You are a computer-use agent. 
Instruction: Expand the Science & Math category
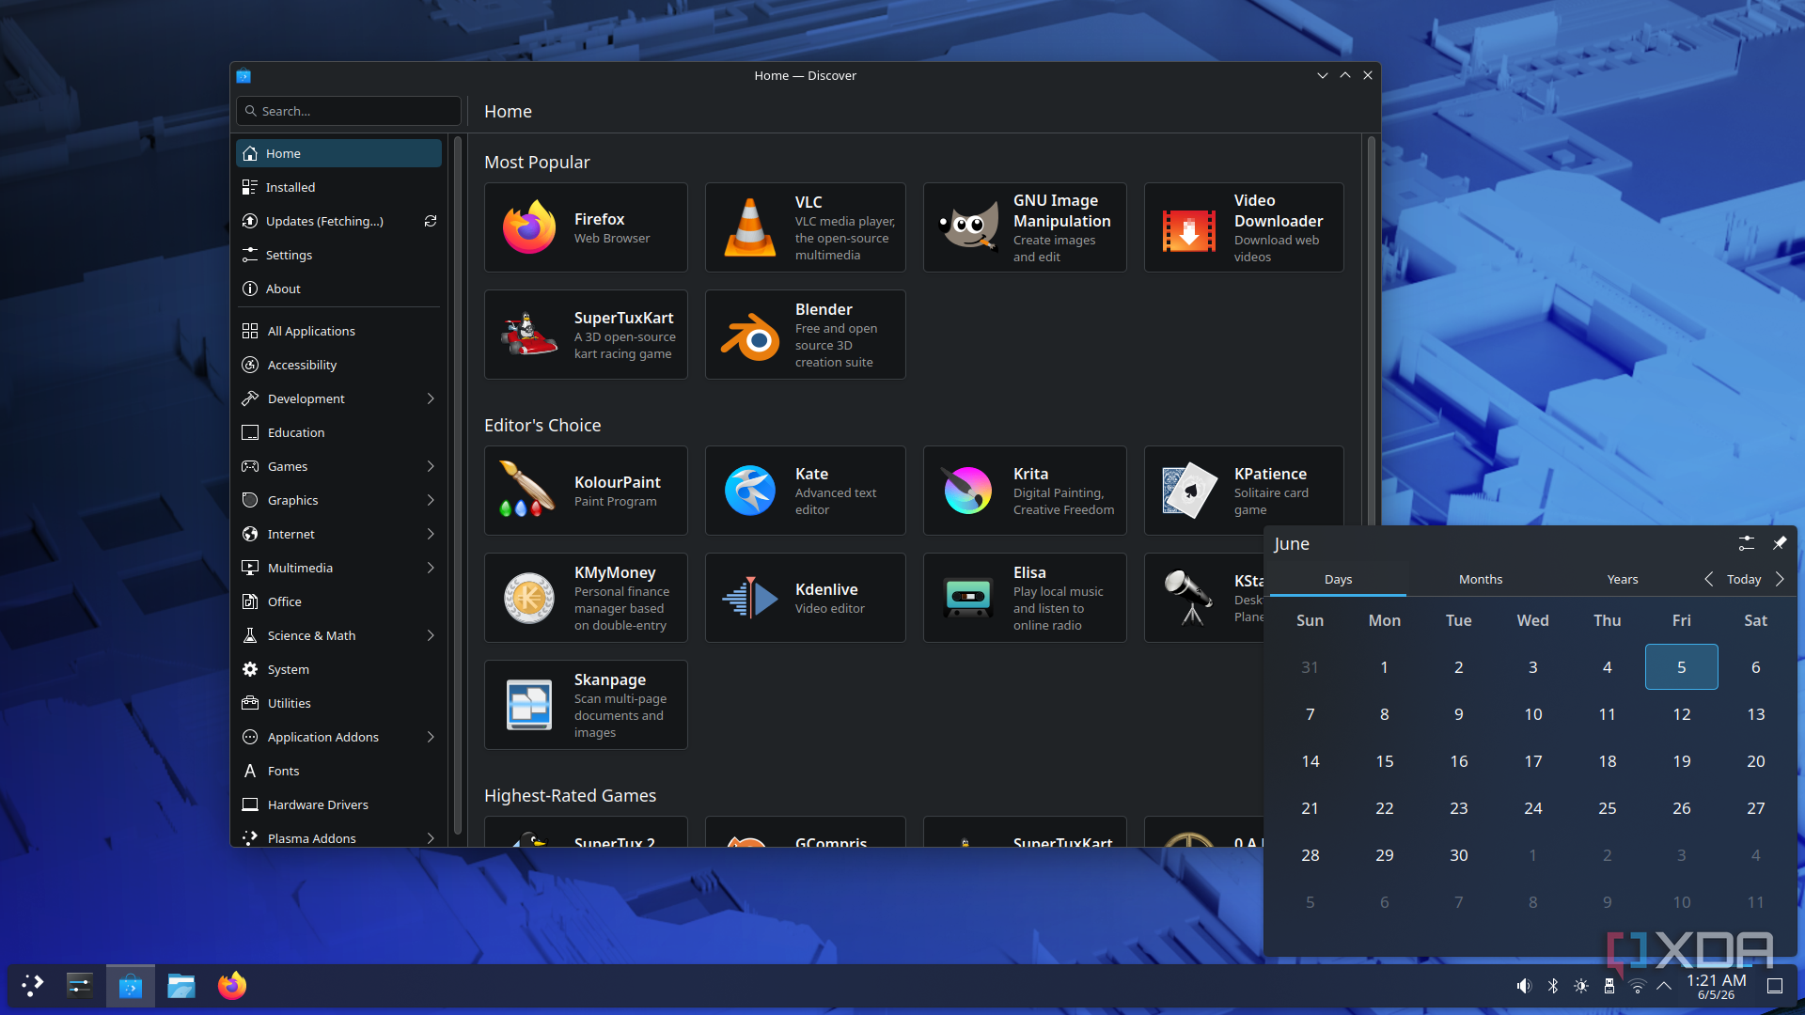tap(431, 635)
